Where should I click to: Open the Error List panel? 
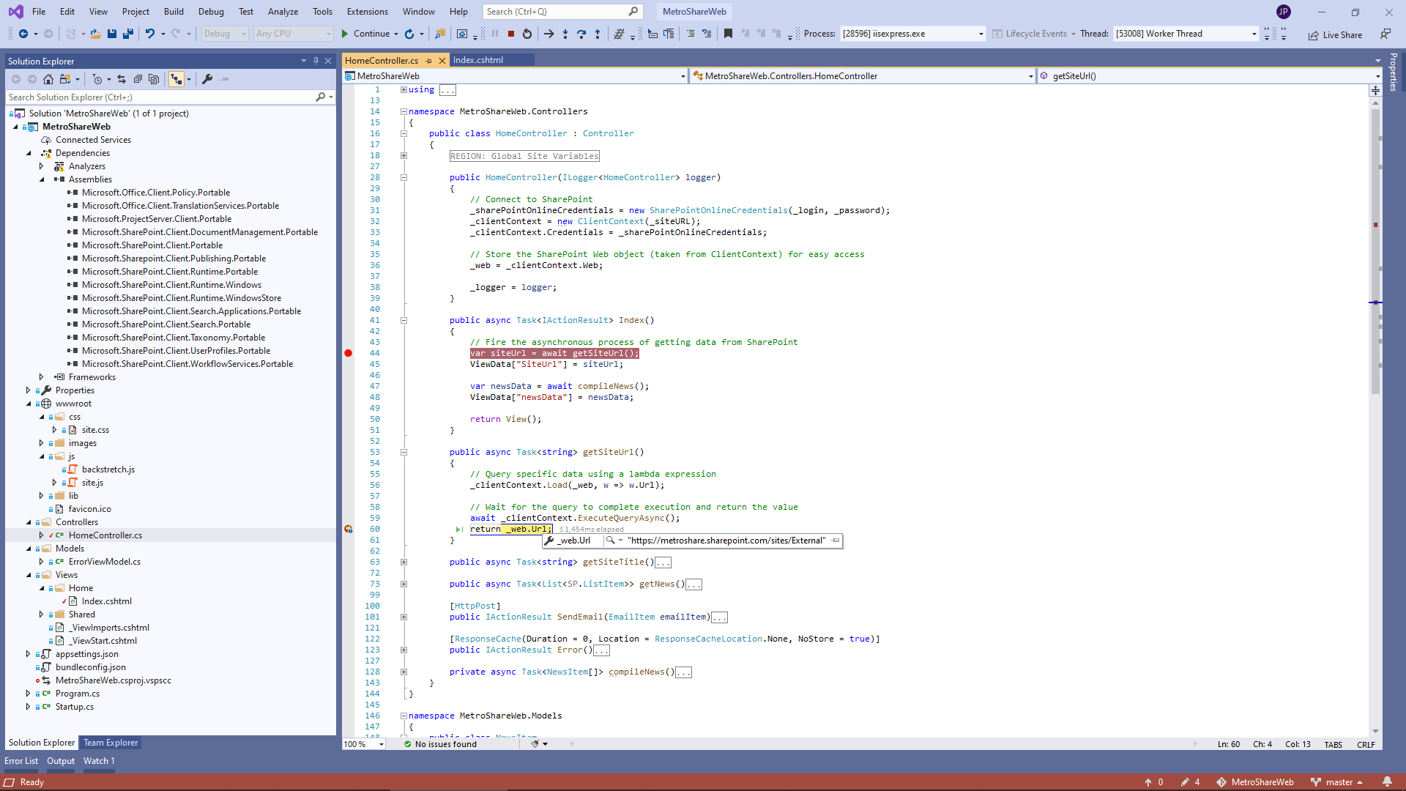(x=21, y=761)
